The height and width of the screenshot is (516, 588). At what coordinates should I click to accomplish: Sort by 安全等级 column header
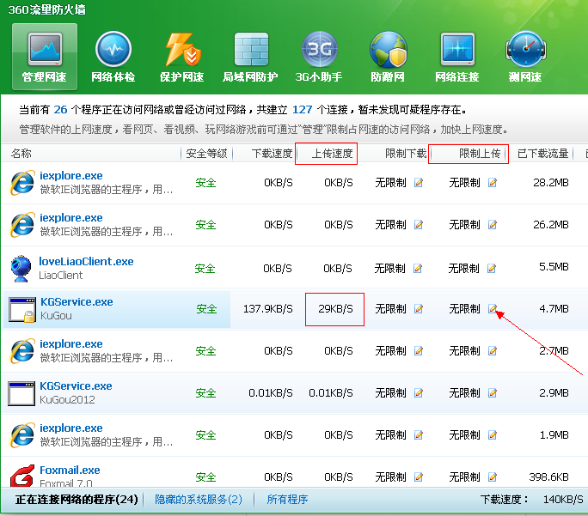(x=206, y=154)
